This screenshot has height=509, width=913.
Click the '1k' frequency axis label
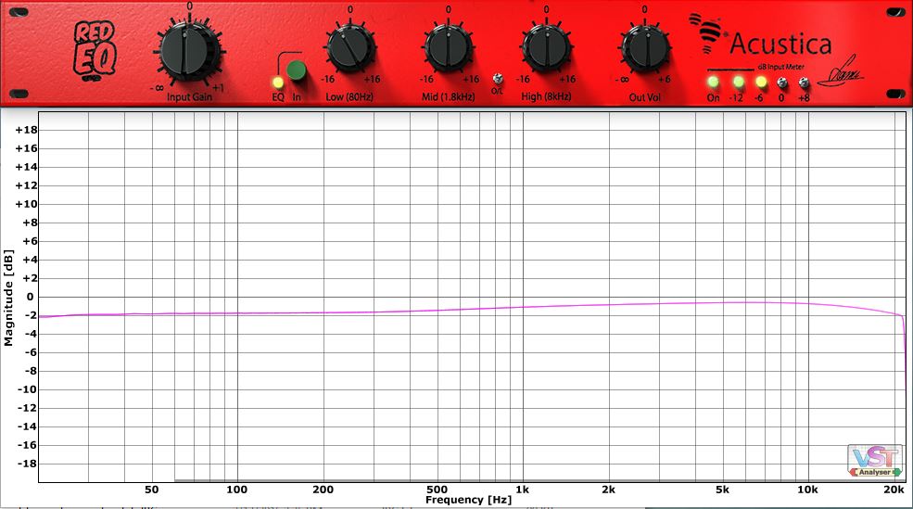coord(522,490)
